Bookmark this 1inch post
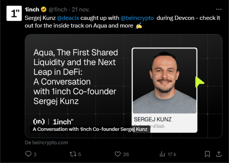The image size is (229, 163). [x=207, y=154]
